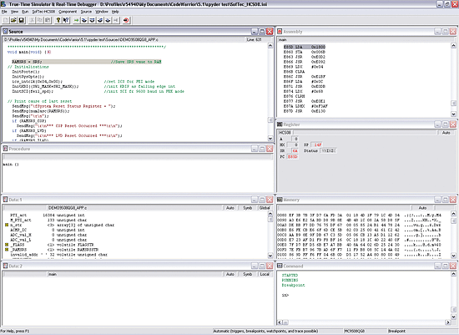Screen dimensions: 459x335
Task: Click the Command window in> prompt
Action: click(285, 295)
